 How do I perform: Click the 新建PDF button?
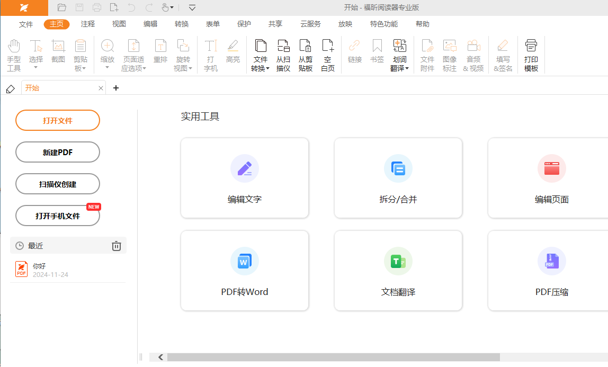click(58, 152)
